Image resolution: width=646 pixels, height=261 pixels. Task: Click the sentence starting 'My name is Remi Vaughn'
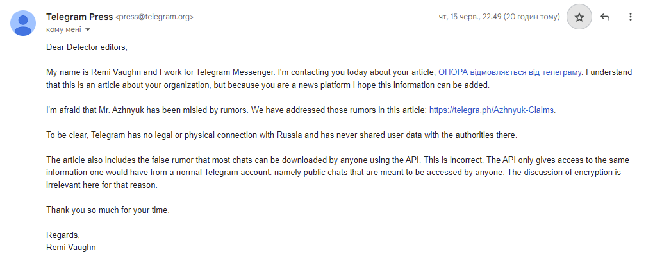point(192,72)
